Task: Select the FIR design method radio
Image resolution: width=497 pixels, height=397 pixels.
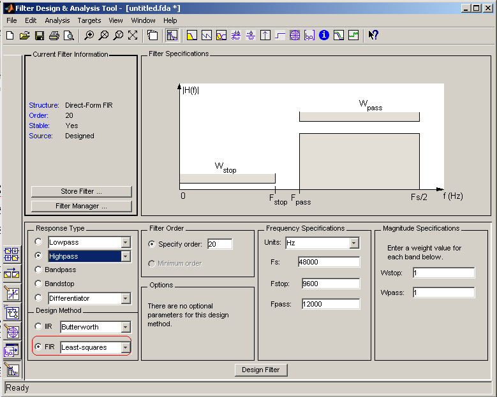Action: tap(38, 347)
